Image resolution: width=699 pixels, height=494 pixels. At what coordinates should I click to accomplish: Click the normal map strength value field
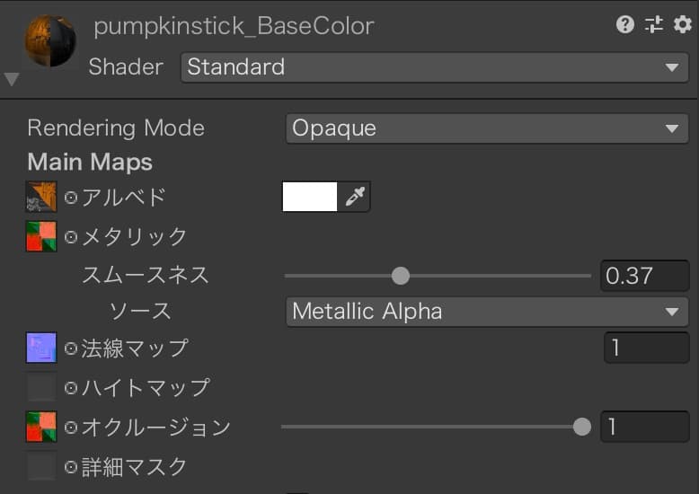tap(646, 348)
